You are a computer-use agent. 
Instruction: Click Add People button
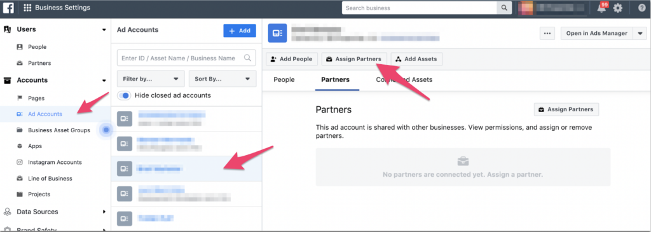[291, 59]
